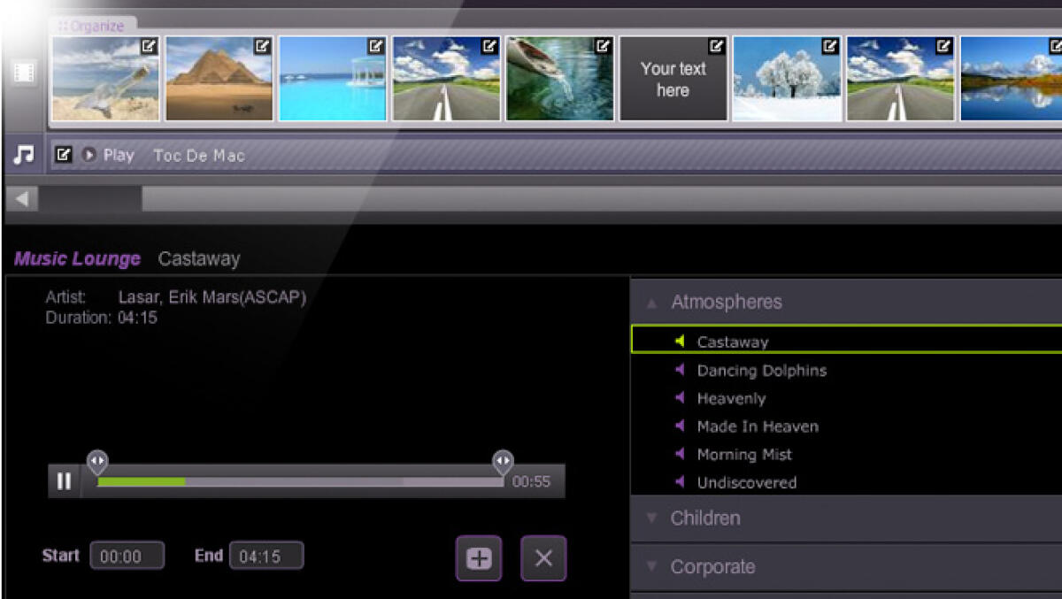1062x599 pixels.
Task: Click the film strip icon beside thumbnails
Action: (x=24, y=73)
